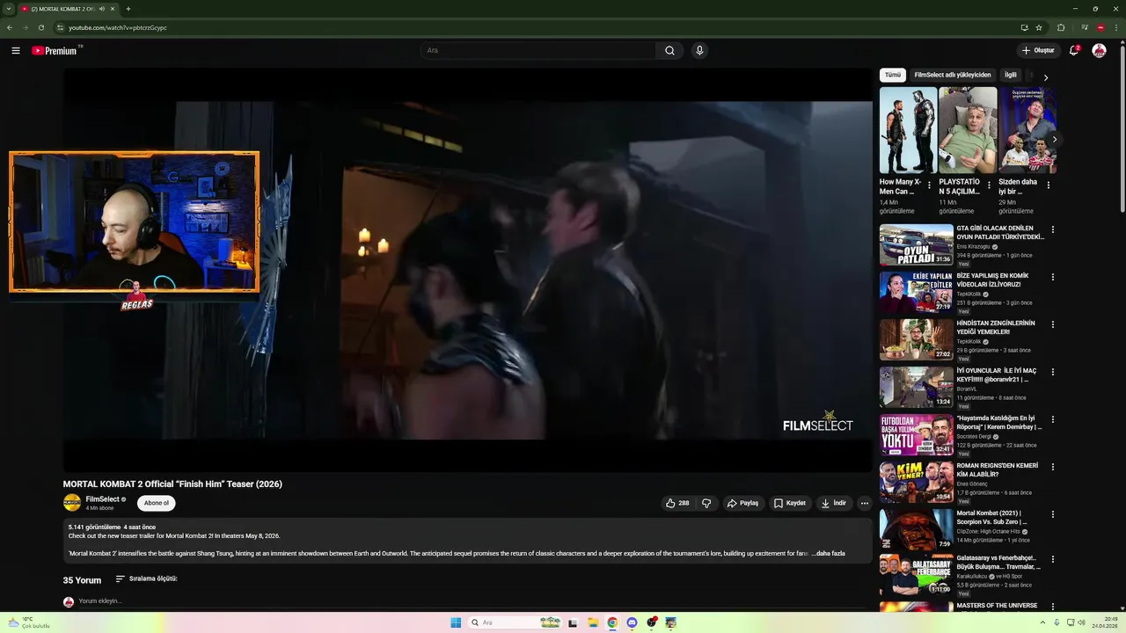Viewport: 1126px width, 633px height.
Task: Open options for HİNDİSTAN ZENGİNLERİNİN video
Action: (1053, 325)
